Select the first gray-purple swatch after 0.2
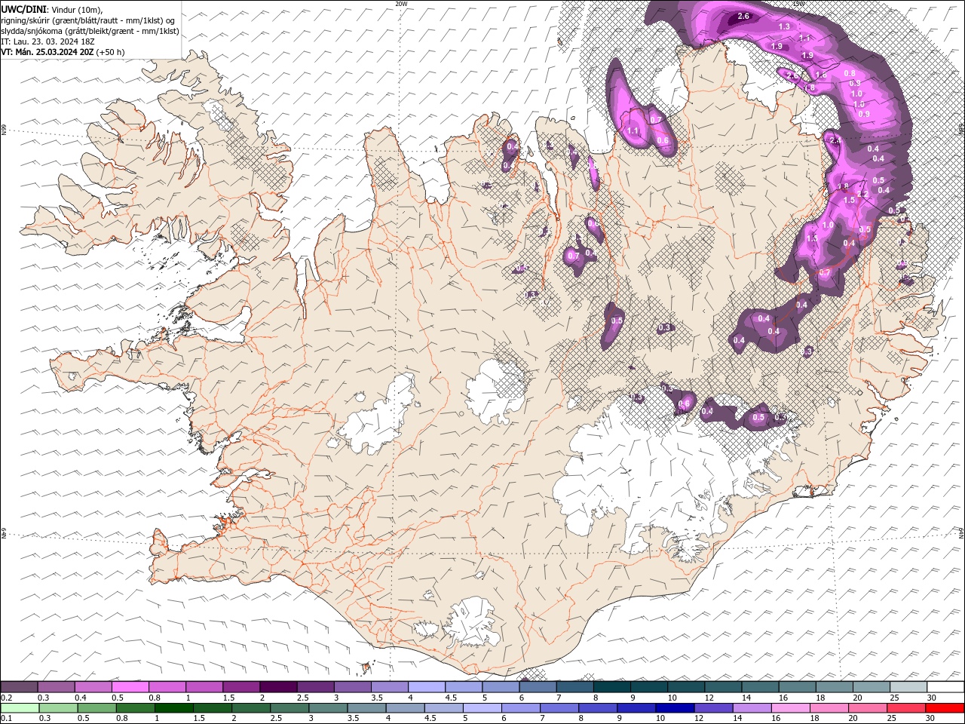 point(19,687)
